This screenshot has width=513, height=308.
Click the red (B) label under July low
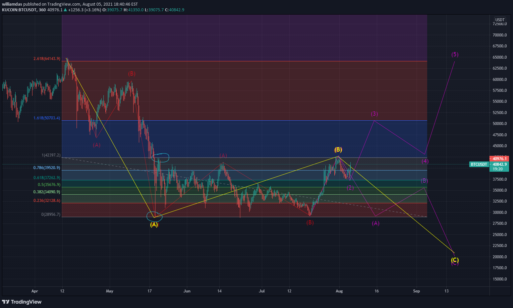310,222
